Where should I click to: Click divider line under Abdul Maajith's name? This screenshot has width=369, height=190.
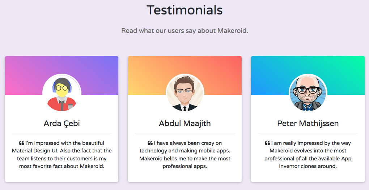(185, 134)
